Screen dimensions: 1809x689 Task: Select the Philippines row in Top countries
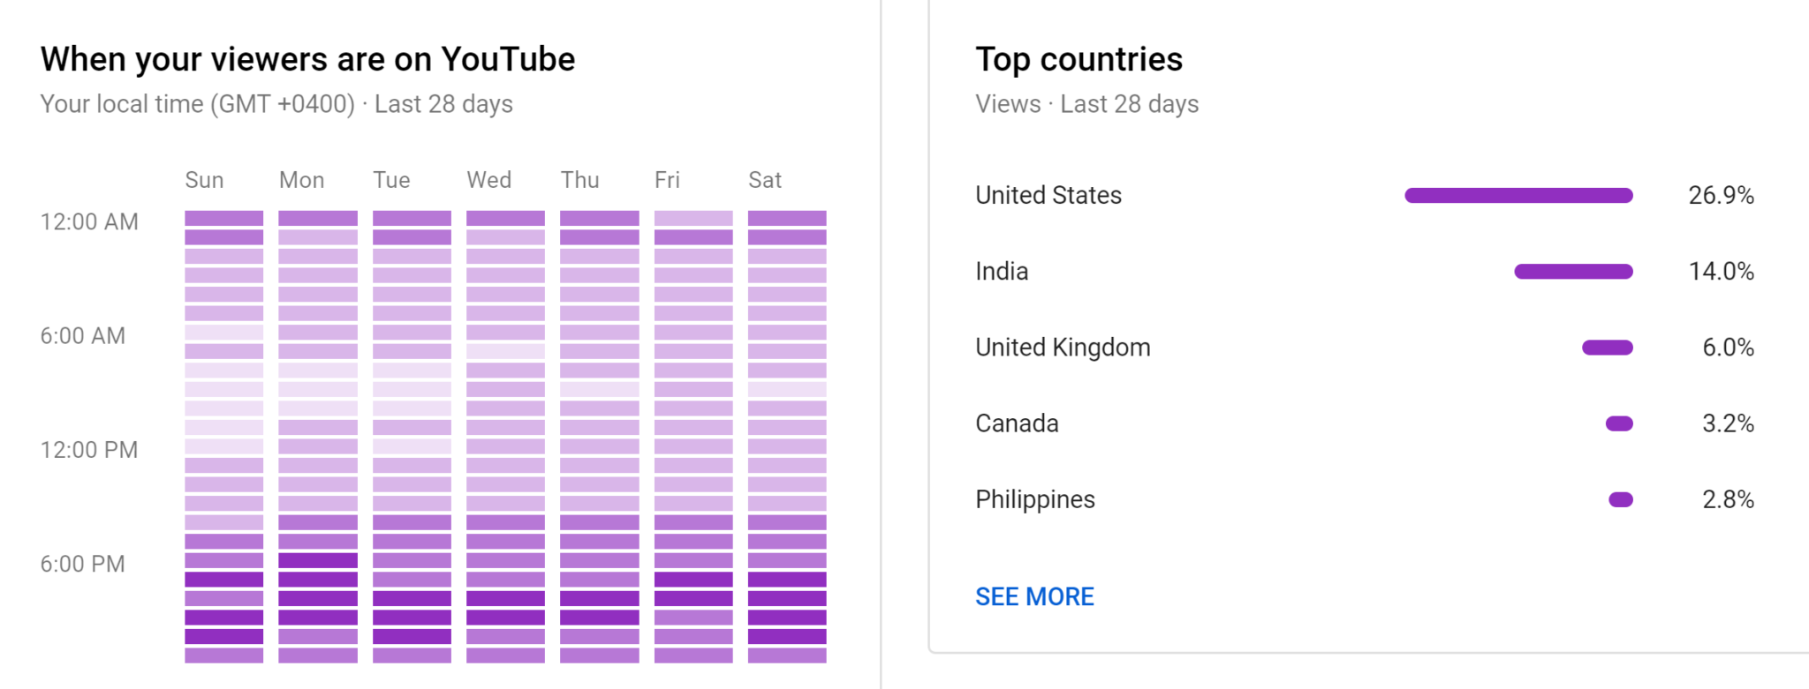pos(1035,499)
